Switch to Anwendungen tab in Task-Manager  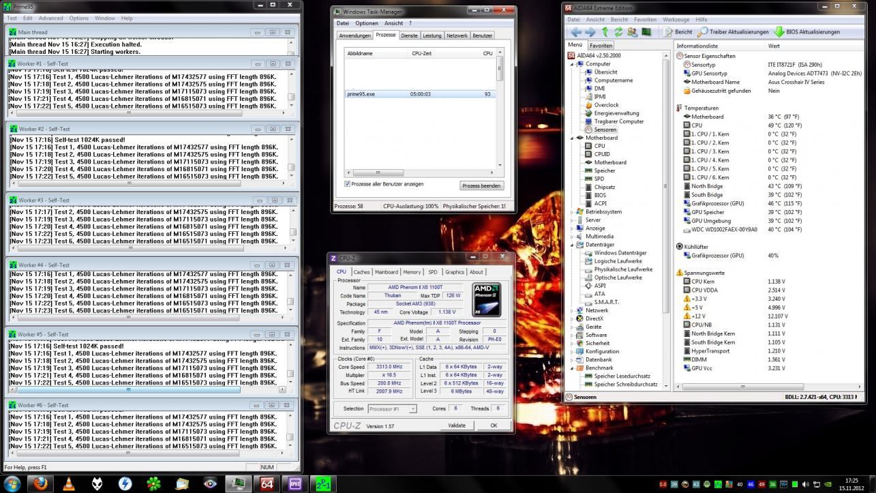point(355,35)
